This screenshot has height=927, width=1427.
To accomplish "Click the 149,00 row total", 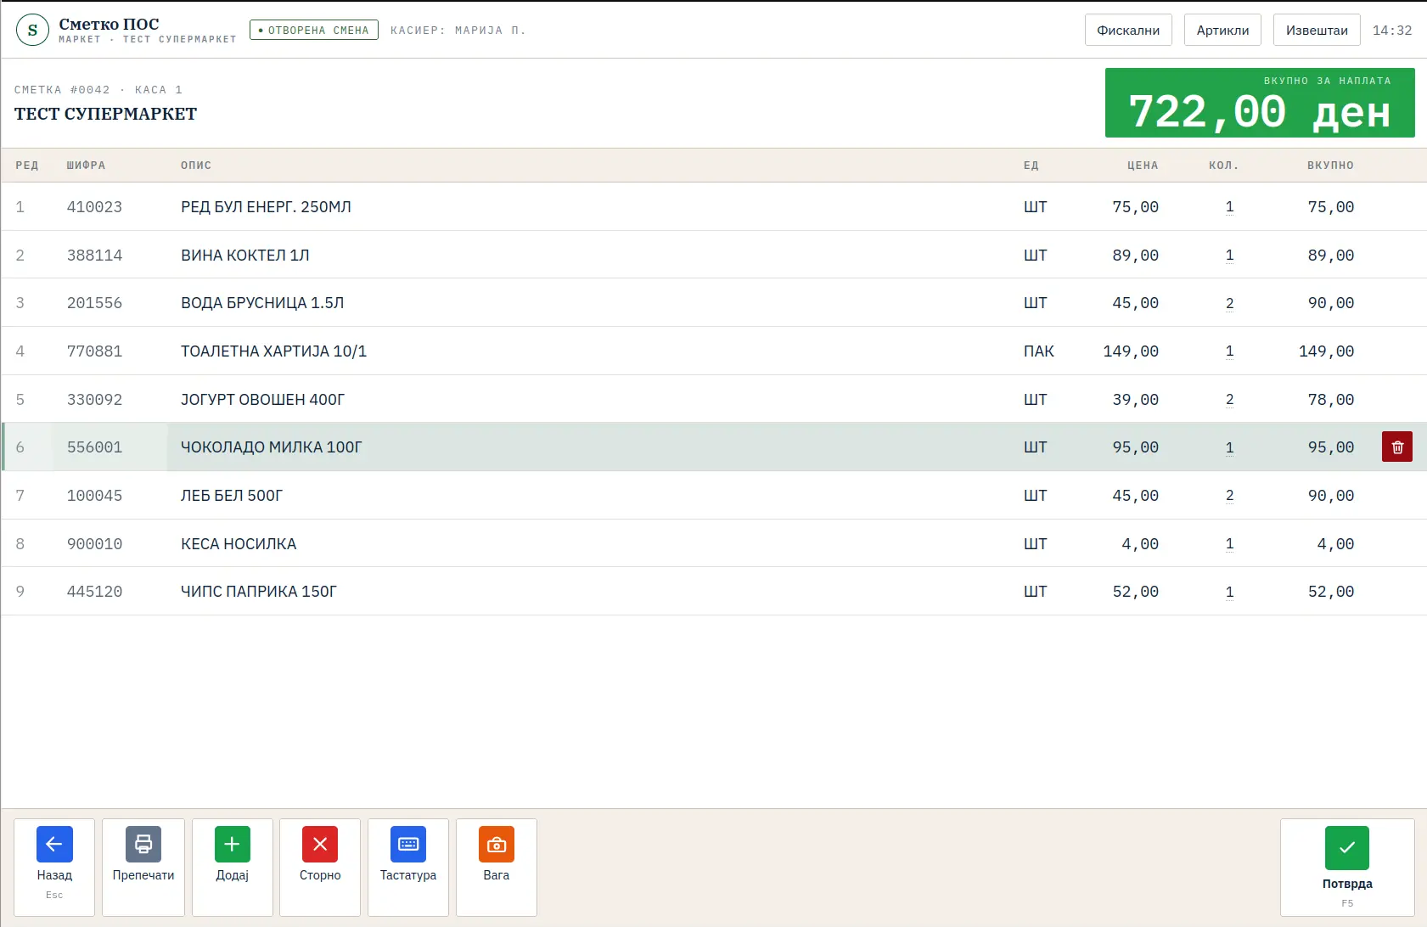I will pyautogui.click(x=1326, y=351).
